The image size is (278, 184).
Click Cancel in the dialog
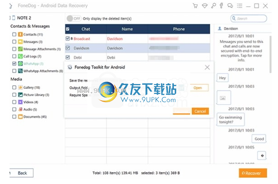[x=200, y=111]
